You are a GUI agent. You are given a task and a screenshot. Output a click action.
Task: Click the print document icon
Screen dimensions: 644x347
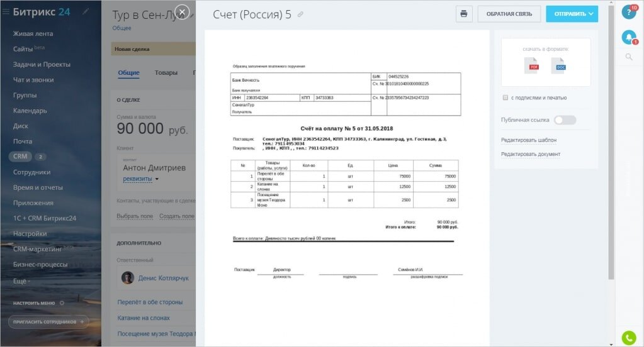[x=464, y=14]
